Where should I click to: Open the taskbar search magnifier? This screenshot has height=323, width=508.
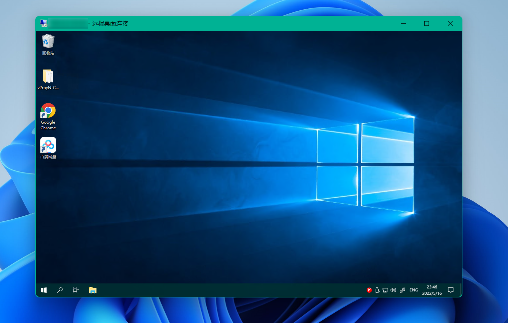(x=60, y=290)
